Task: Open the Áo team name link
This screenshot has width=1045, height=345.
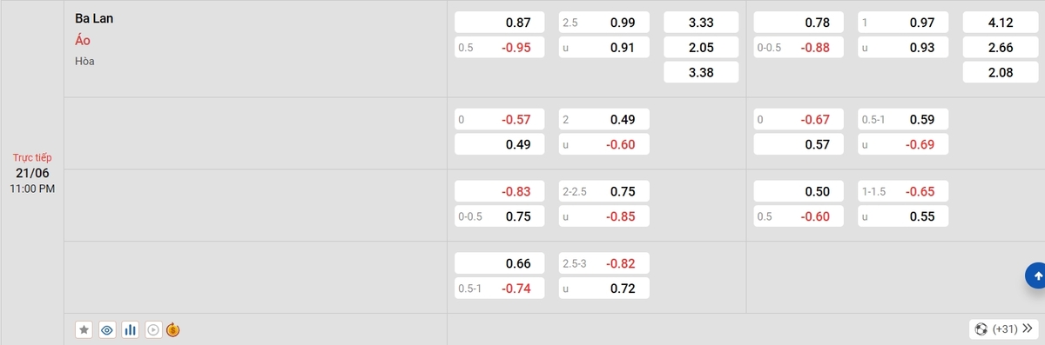Action: tap(83, 40)
